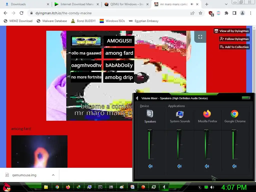Image resolution: width=256 pixels, height=192 pixels.
Task: Click the System Sounds volume slider handle
Action: coord(179,130)
